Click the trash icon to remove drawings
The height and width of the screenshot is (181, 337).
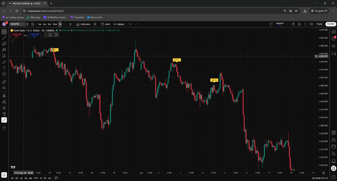coord(4,128)
